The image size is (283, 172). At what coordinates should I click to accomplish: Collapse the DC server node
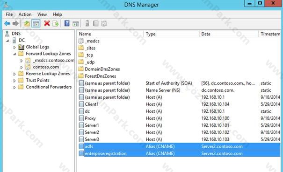(x=7, y=41)
